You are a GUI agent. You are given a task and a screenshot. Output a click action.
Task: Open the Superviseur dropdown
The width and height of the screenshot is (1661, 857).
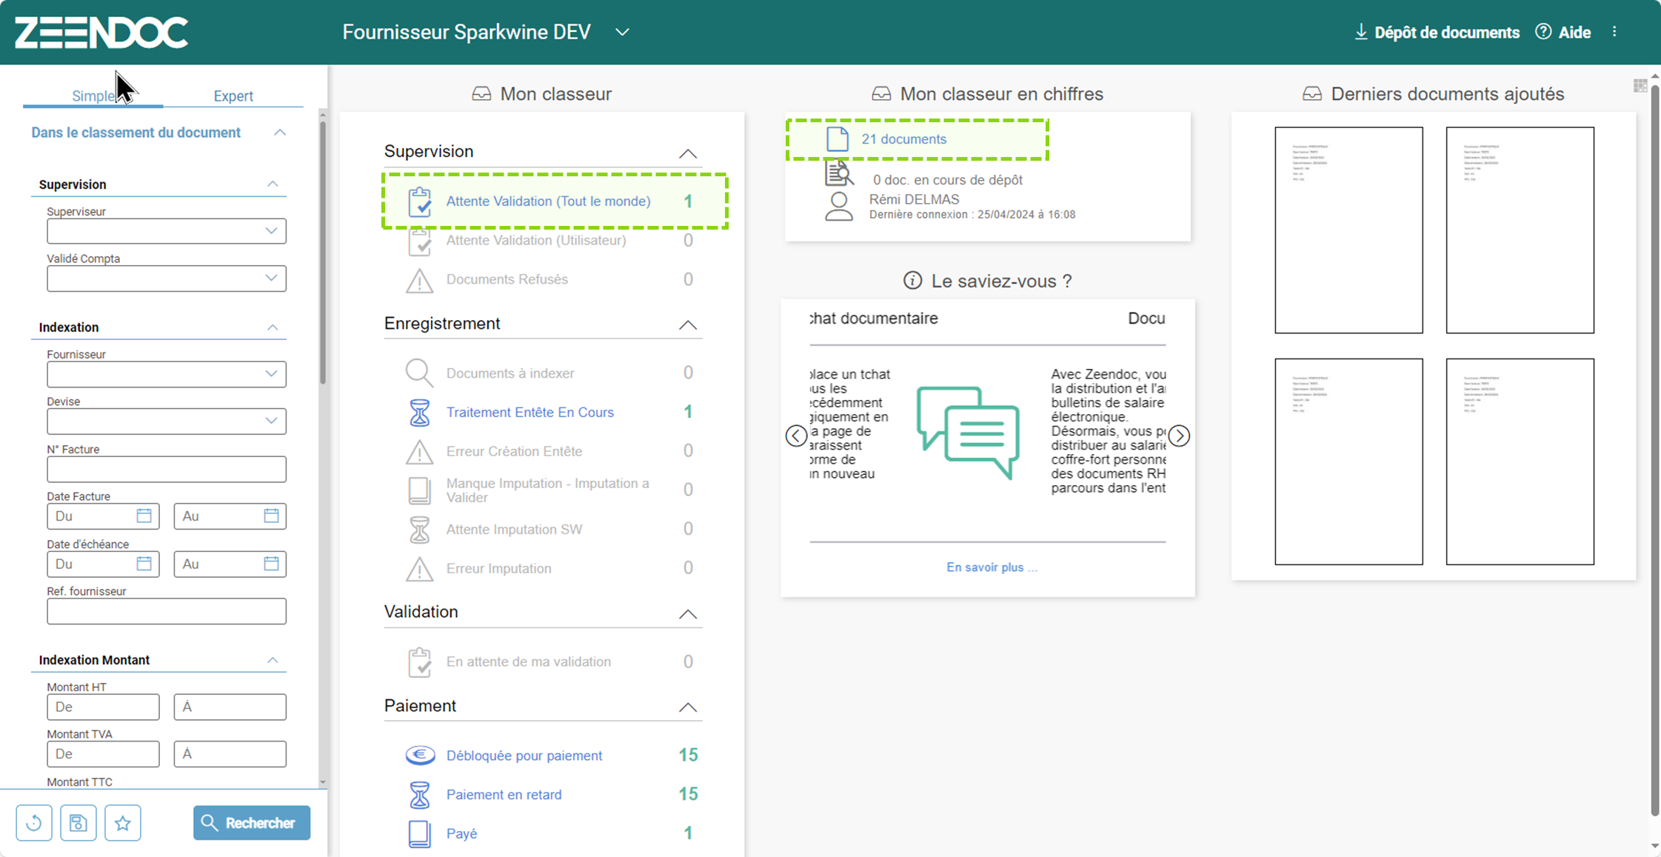pyautogui.click(x=167, y=231)
